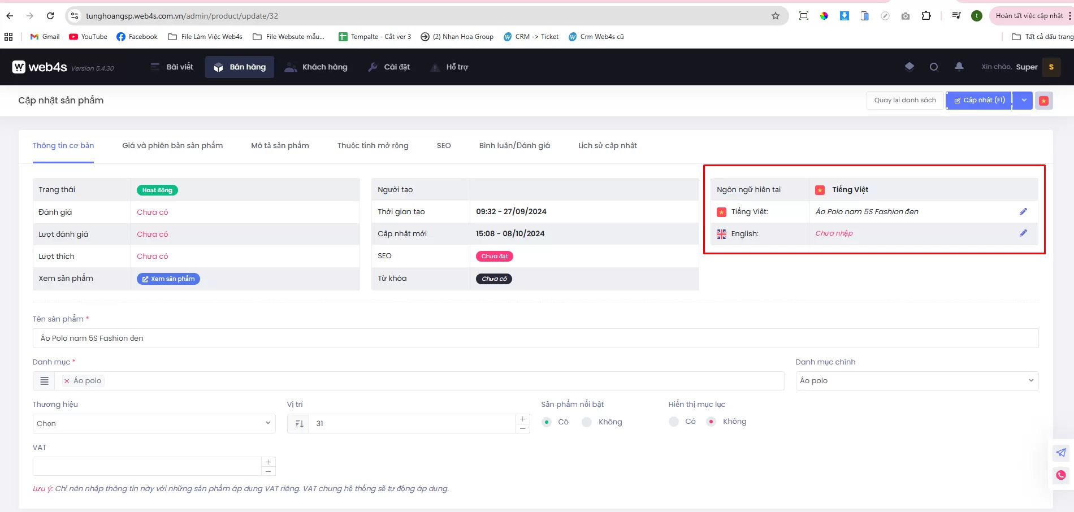The image size is (1074, 512).
Task: Click the Xem sản phẩm button
Action: [168, 279]
